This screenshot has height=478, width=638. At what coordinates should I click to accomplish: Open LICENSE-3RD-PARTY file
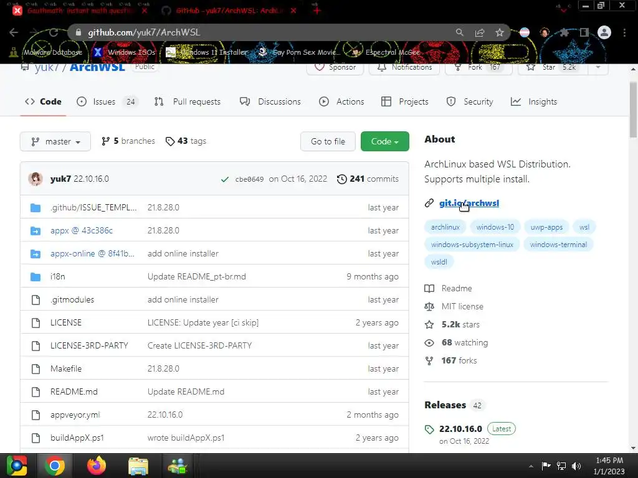point(89,346)
